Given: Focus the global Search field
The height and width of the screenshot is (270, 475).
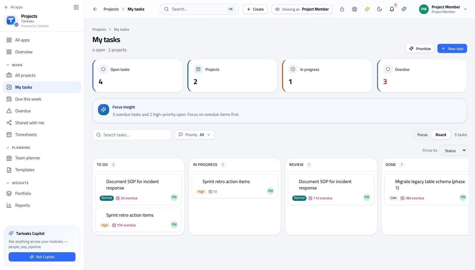Looking at the screenshot, I should 199,9.
